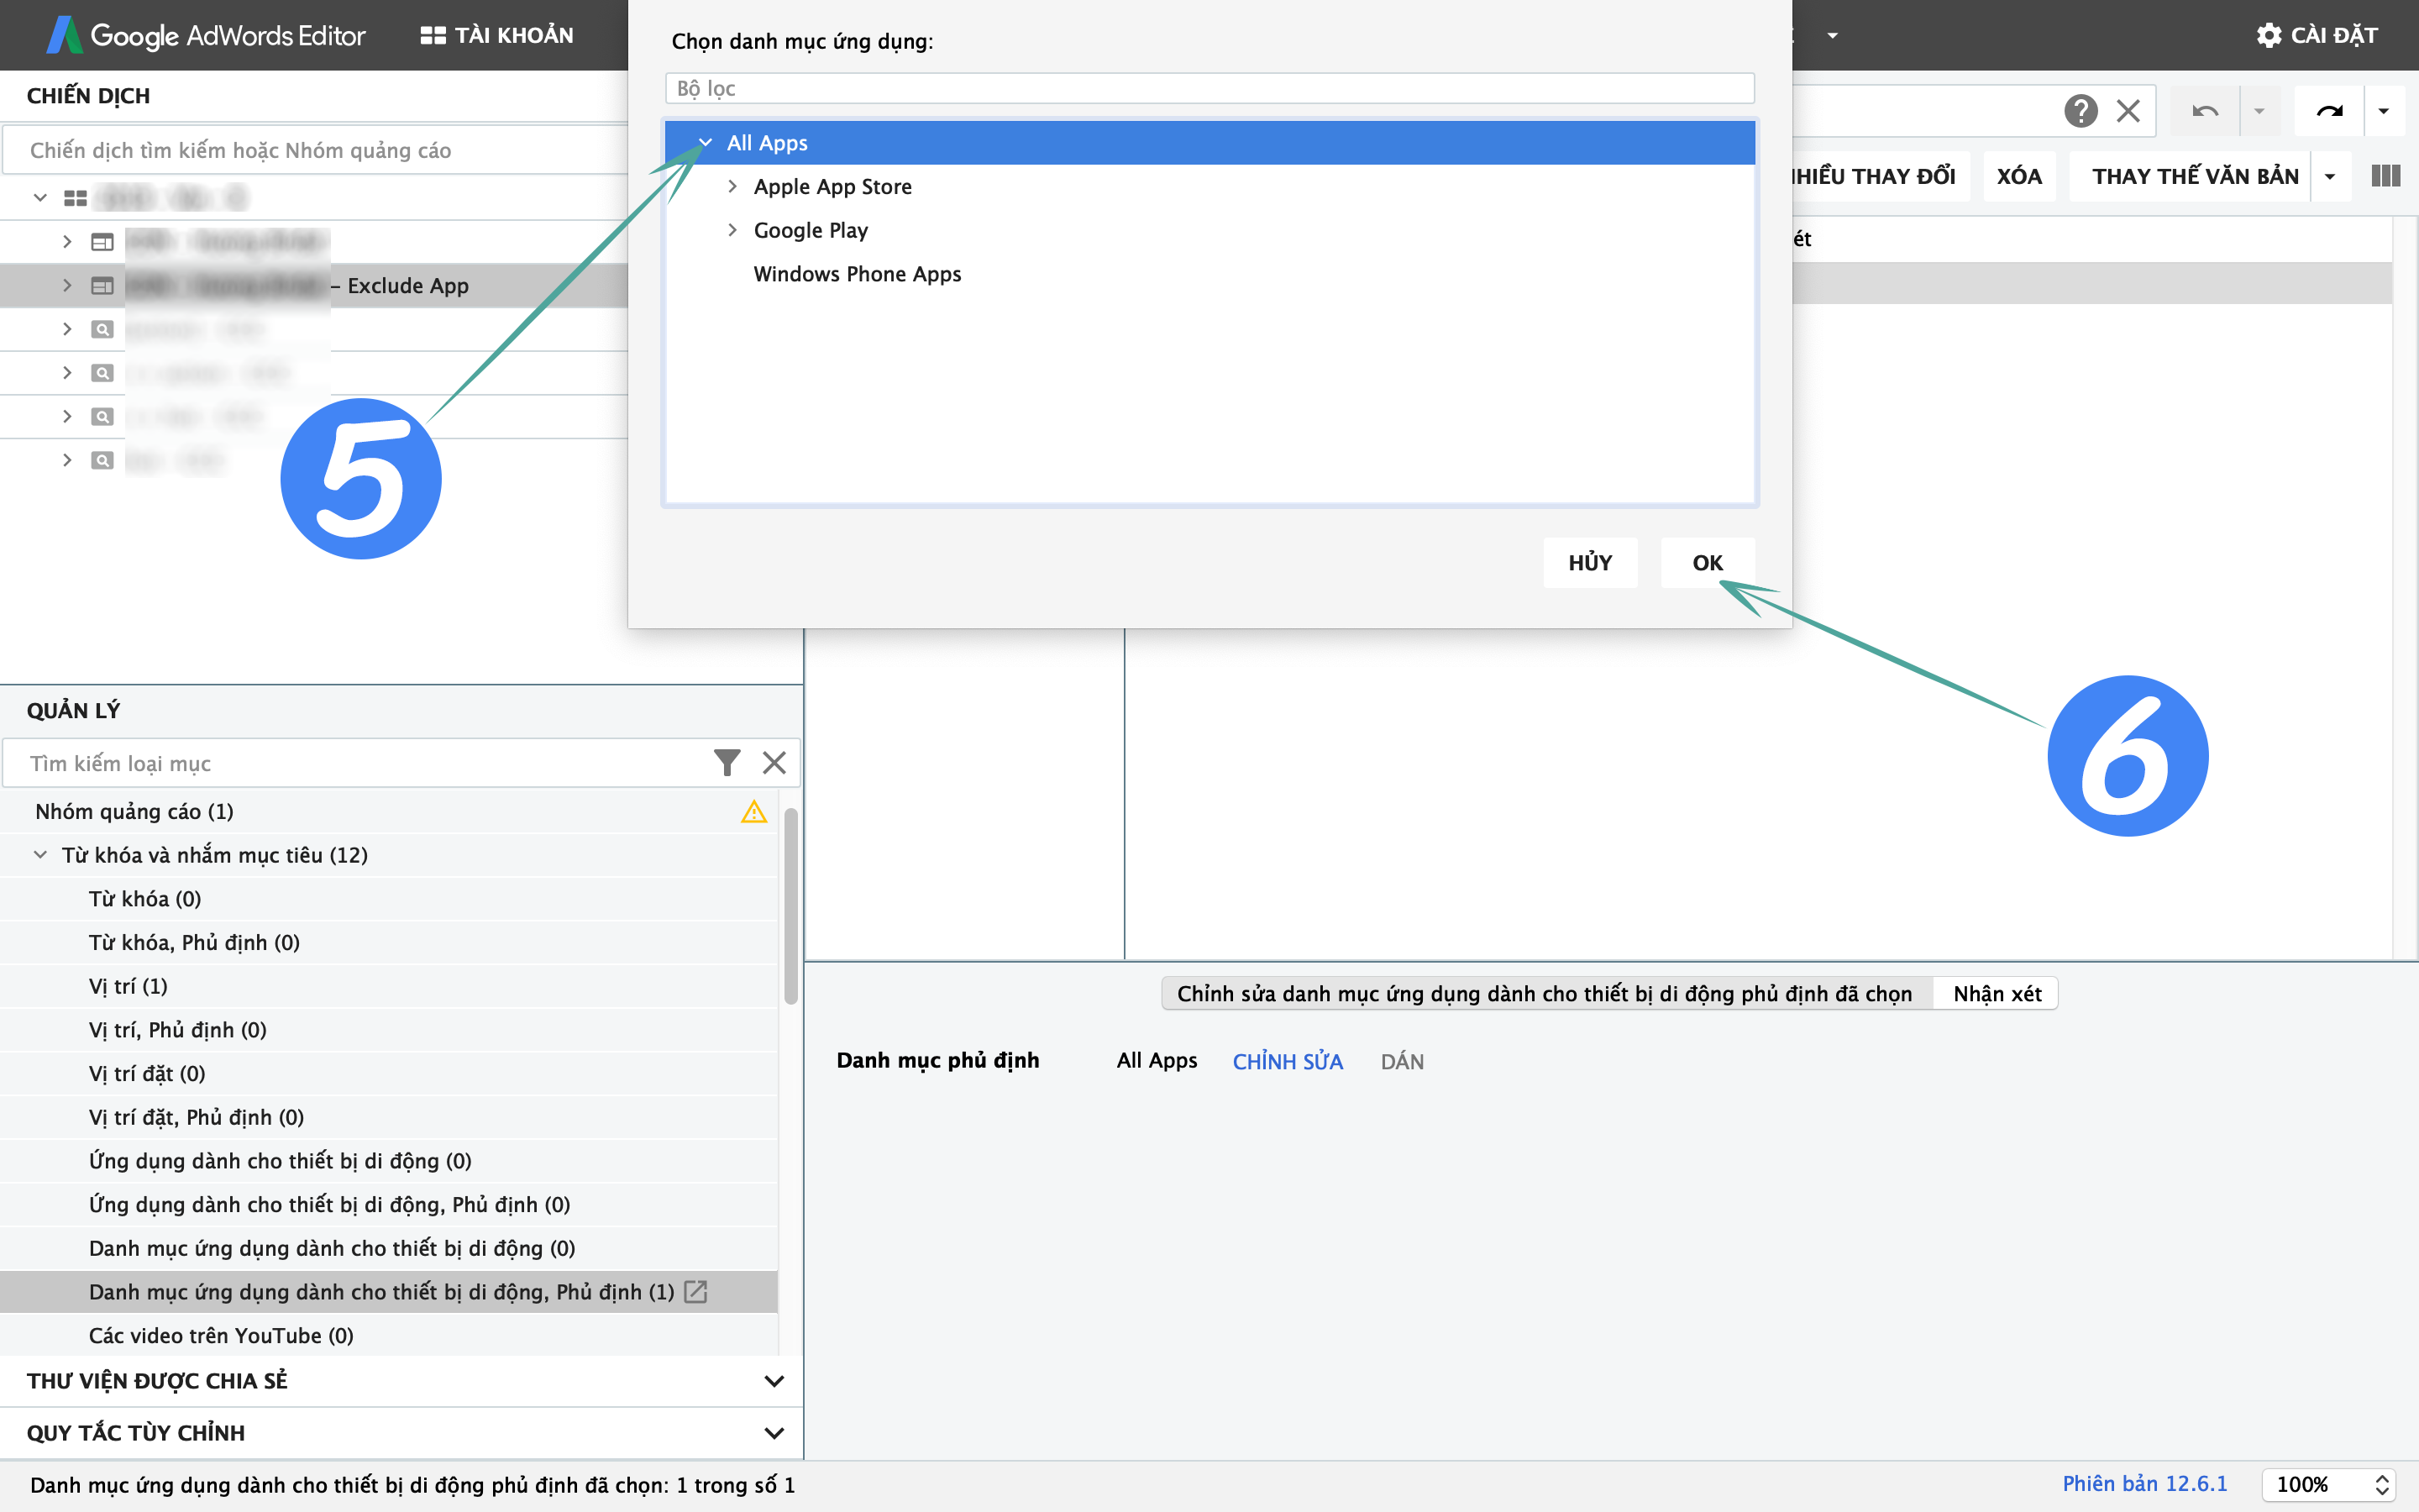The height and width of the screenshot is (1512, 2419).
Task: Clear the Tìm kiếm loại mục search
Action: [x=774, y=763]
